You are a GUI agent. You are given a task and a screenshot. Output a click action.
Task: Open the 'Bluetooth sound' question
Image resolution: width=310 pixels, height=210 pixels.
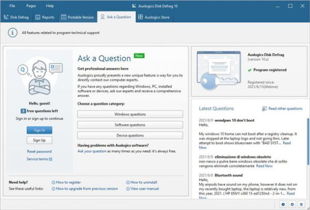pyautogui.click(x=228, y=175)
